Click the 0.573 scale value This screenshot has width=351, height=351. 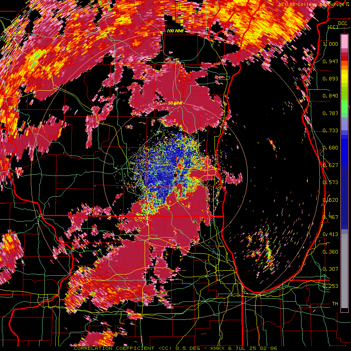(330, 183)
